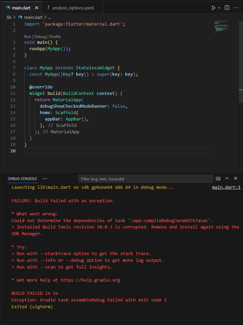Click 'Launching lib\main.dart' console line
This screenshot has width=243, height=325.
(93, 187)
